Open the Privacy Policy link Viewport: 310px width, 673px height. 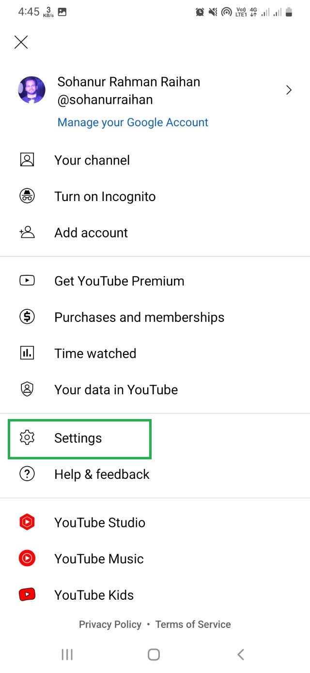110,624
